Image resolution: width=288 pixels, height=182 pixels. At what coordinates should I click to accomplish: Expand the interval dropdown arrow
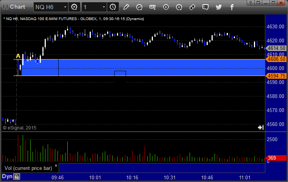[104, 7]
